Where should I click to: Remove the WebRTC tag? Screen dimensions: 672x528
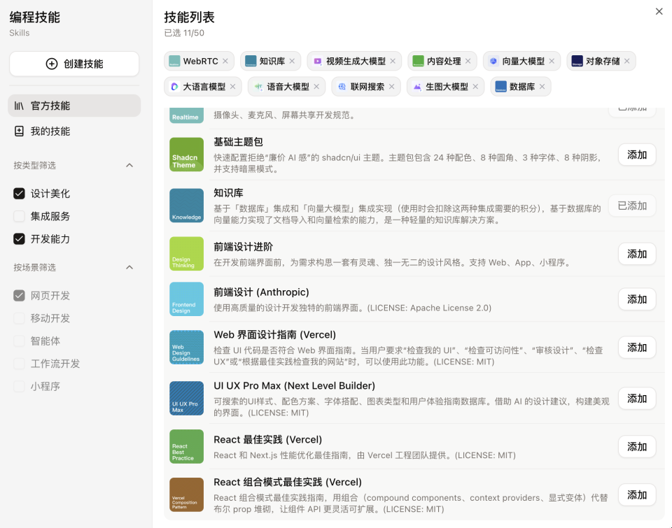click(x=225, y=62)
